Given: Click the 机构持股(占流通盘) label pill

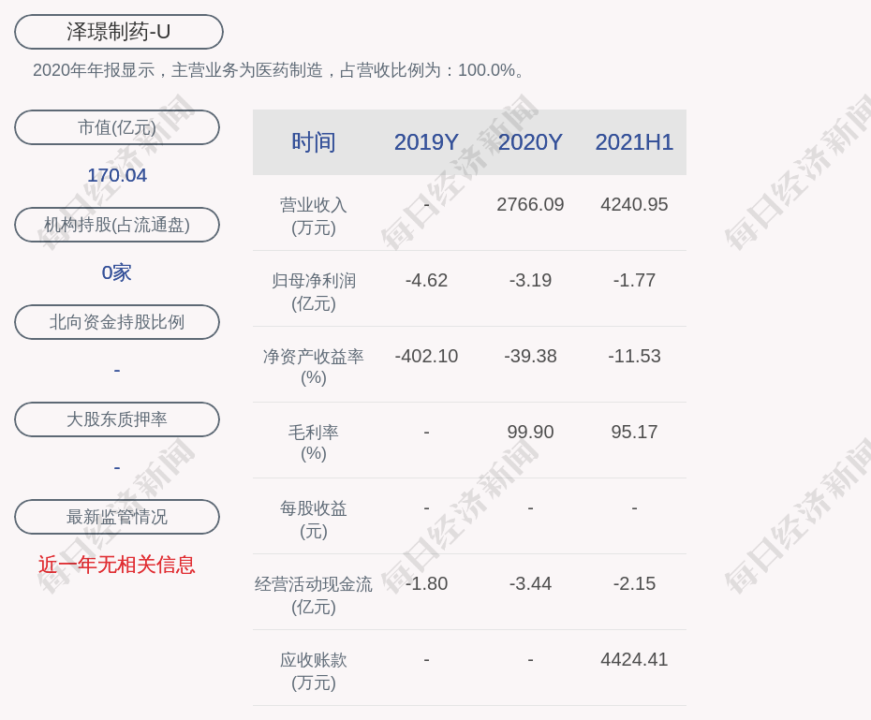Looking at the screenshot, I should (117, 225).
